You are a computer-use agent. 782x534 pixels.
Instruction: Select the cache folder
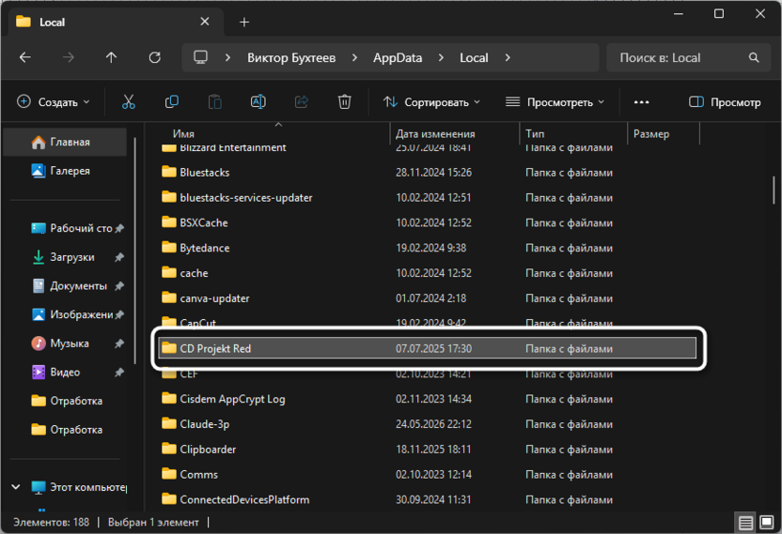click(428, 273)
